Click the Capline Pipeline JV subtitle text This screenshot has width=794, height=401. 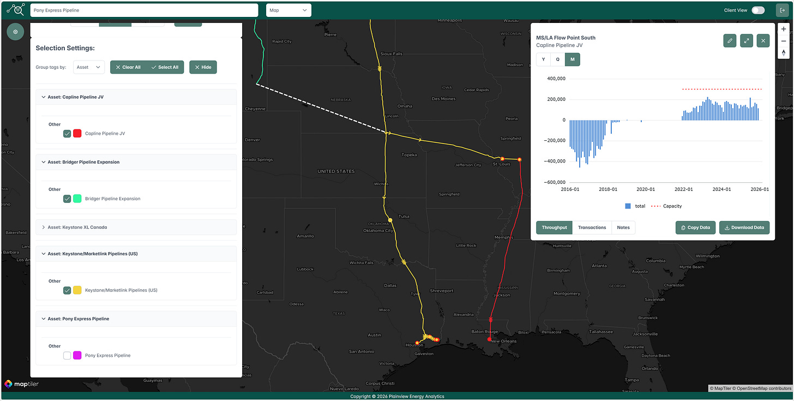point(560,45)
